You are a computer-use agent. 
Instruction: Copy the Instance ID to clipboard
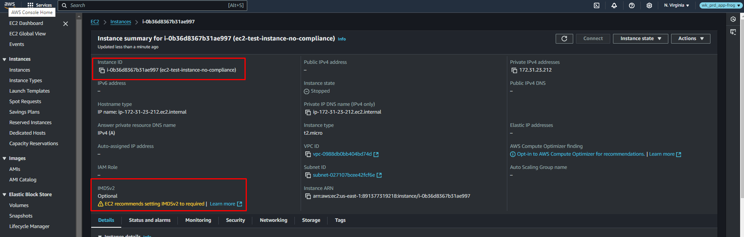(x=102, y=70)
